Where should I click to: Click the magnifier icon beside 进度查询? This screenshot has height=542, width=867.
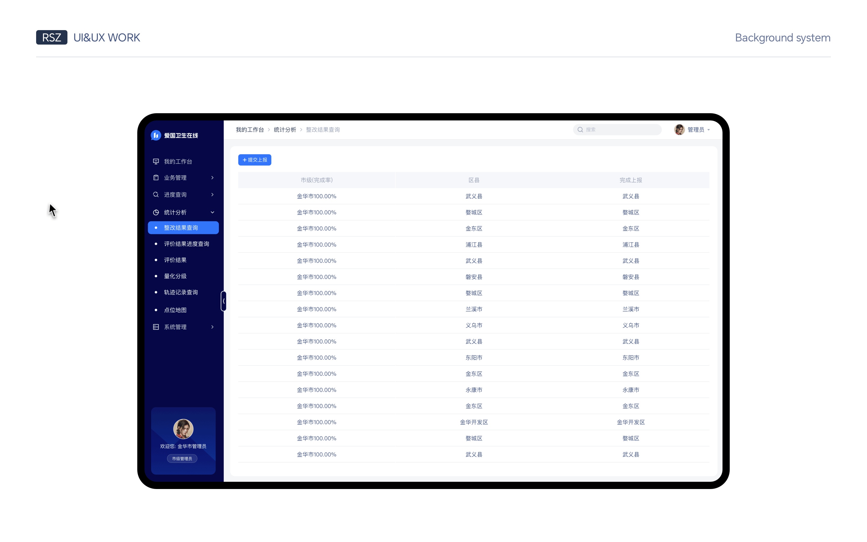(x=156, y=194)
